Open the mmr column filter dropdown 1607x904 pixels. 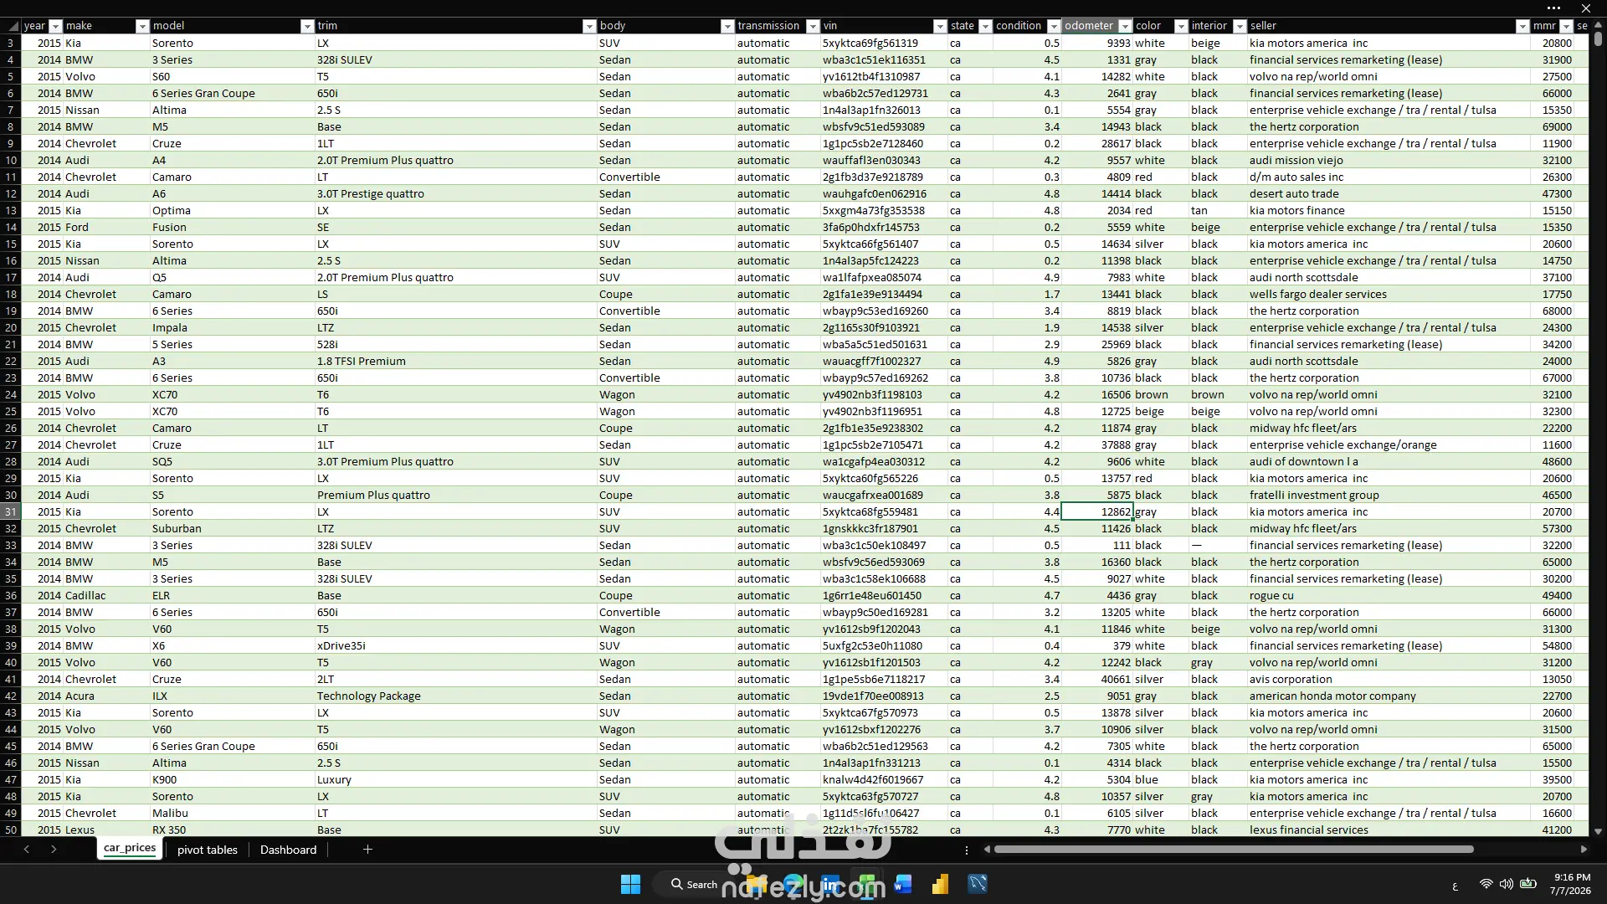point(1564,26)
